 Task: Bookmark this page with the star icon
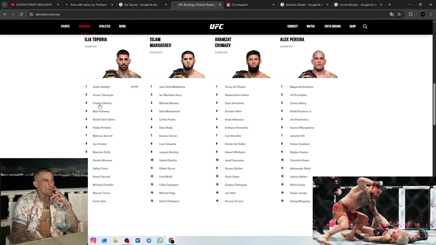[399, 14]
